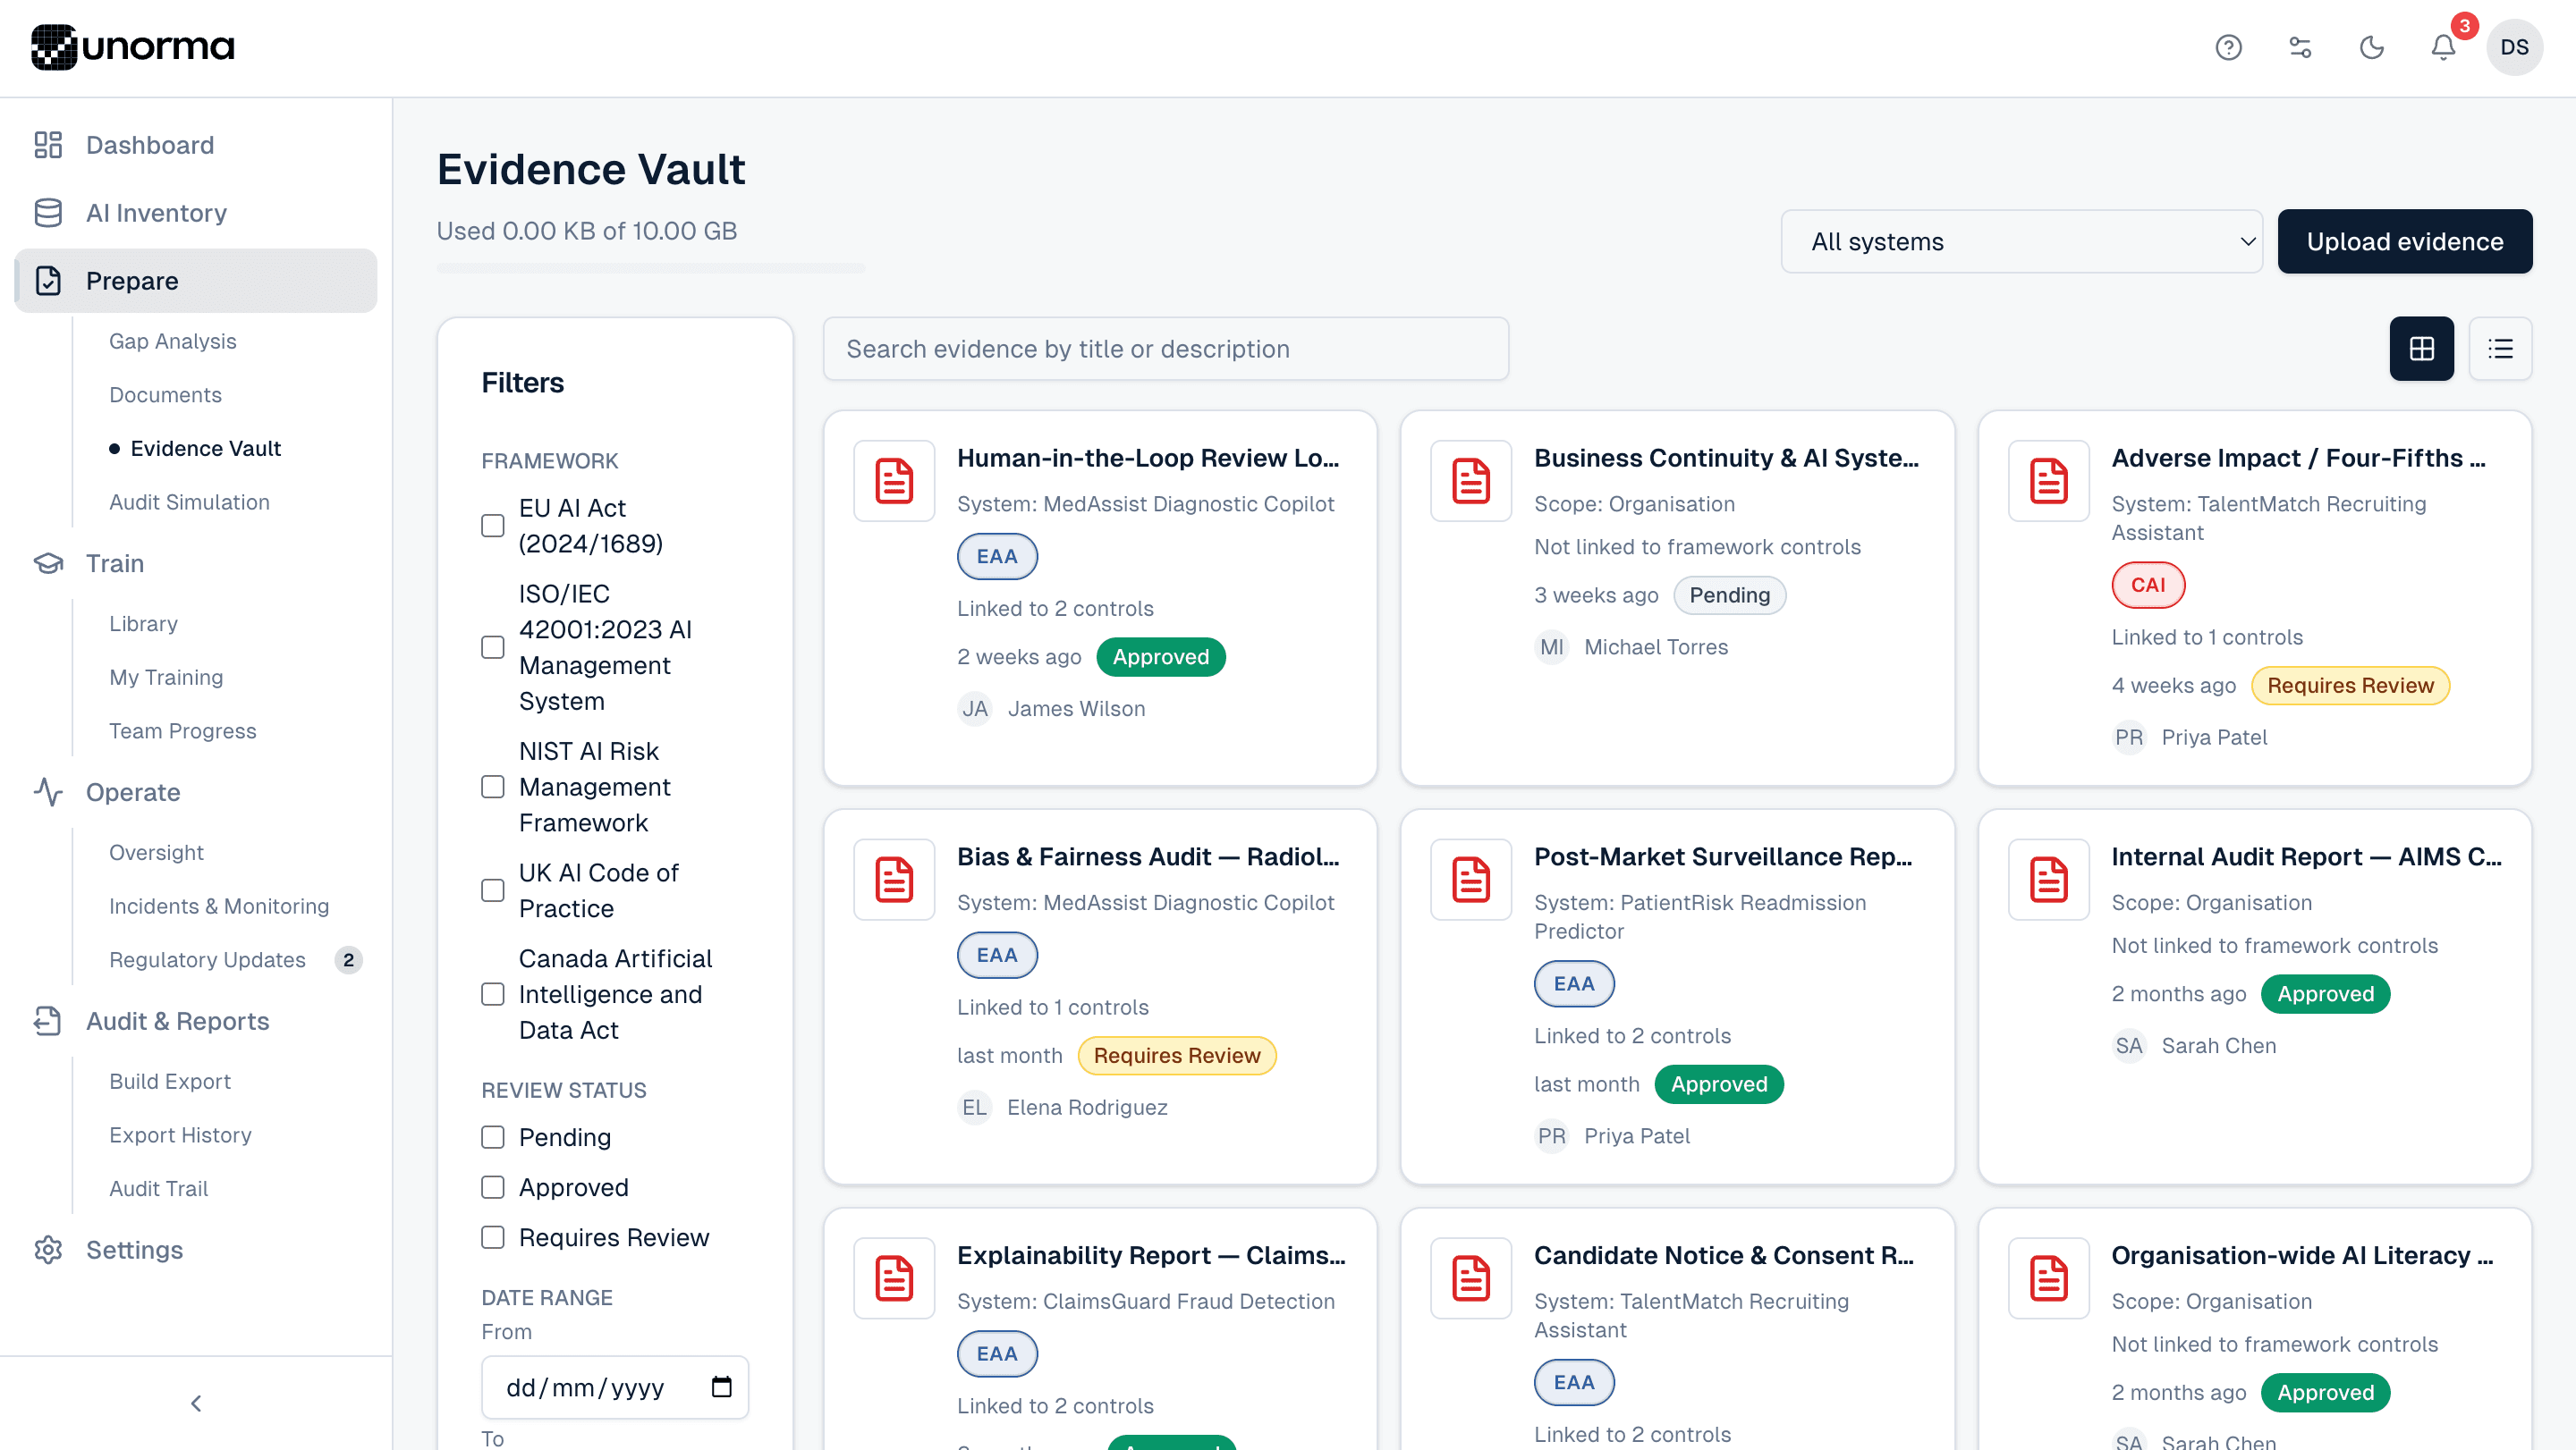Switch to list view icon
This screenshot has width=2576, height=1450.
[2500, 349]
